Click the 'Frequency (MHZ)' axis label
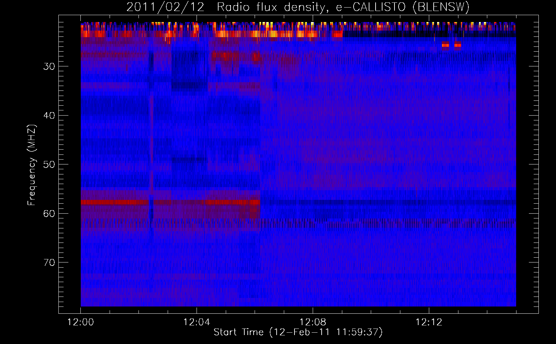The image size is (556, 344). point(32,165)
